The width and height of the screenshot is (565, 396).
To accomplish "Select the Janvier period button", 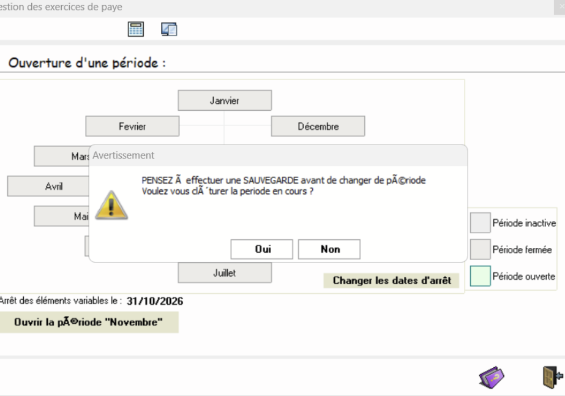I will 225,100.
